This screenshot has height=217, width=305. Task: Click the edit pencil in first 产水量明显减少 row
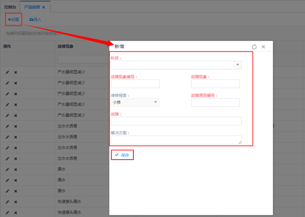7,72
